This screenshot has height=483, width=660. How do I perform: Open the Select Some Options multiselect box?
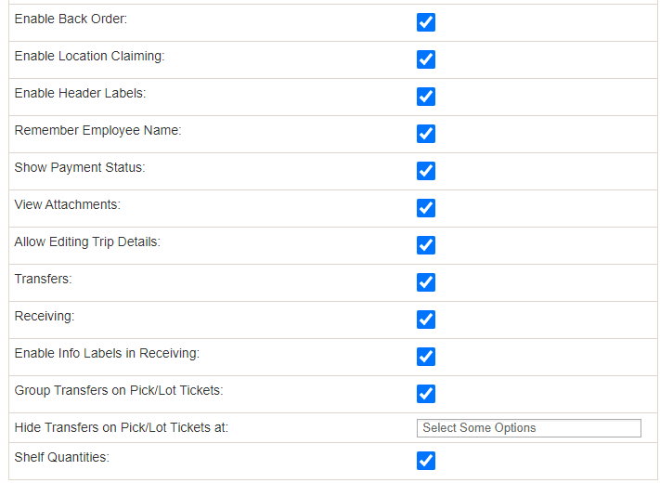[x=529, y=428]
